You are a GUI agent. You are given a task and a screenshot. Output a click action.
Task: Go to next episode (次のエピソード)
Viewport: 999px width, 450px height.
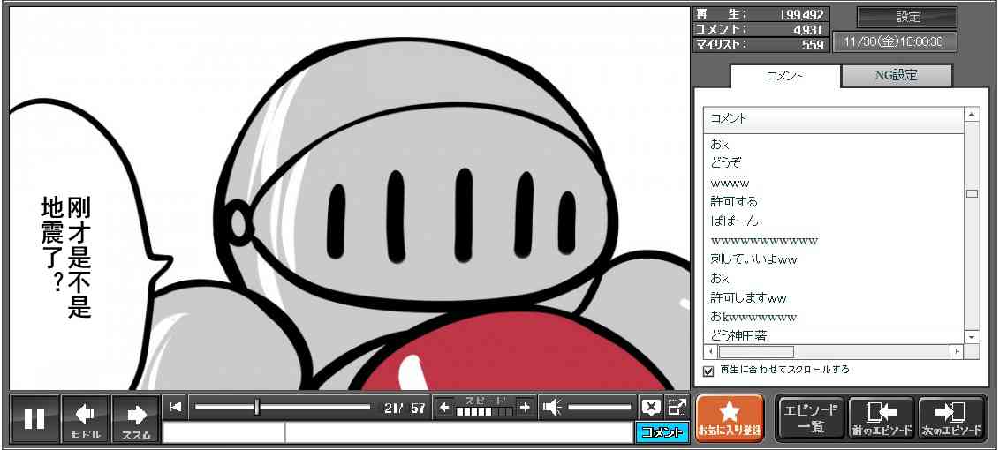951,418
